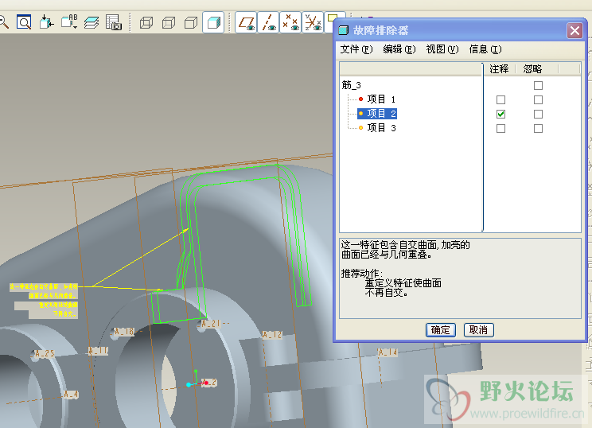The width and height of the screenshot is (592, 428).
Task: Open the 文件(F) menu
Action: coord(356,49)
